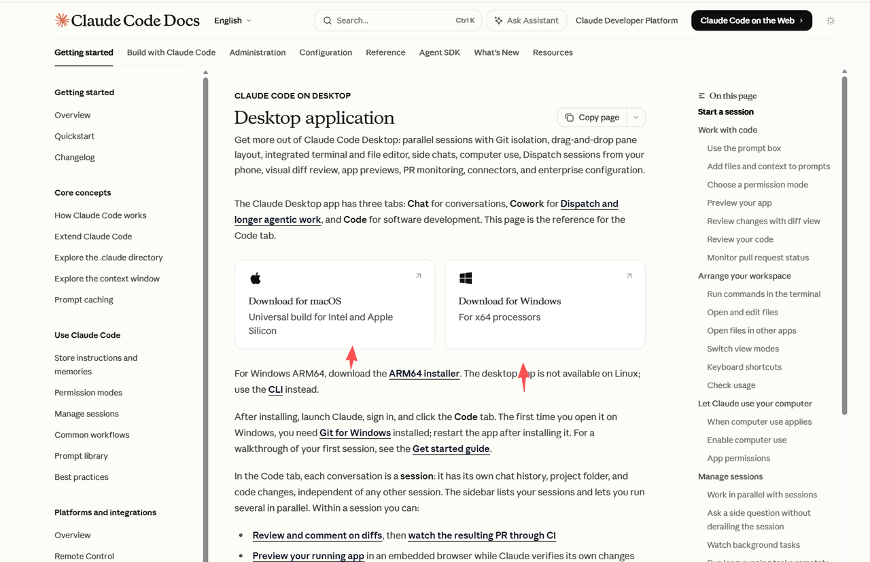870x562 pixels.
Task: Jump to Use the prompt box section
Action: click(744, 148)
